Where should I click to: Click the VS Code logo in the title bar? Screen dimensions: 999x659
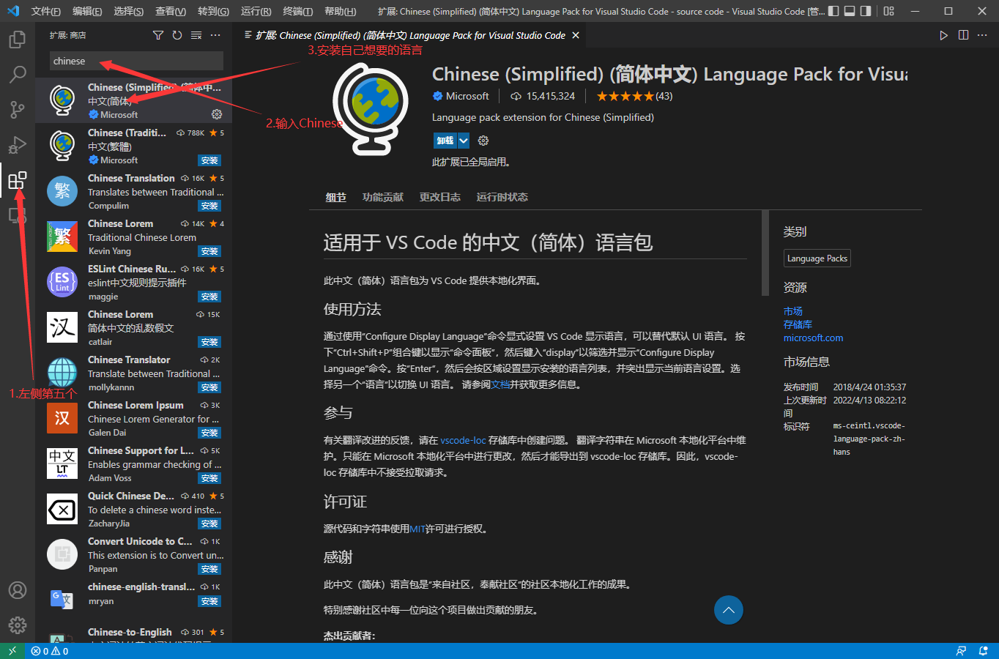tap(13, 11)
